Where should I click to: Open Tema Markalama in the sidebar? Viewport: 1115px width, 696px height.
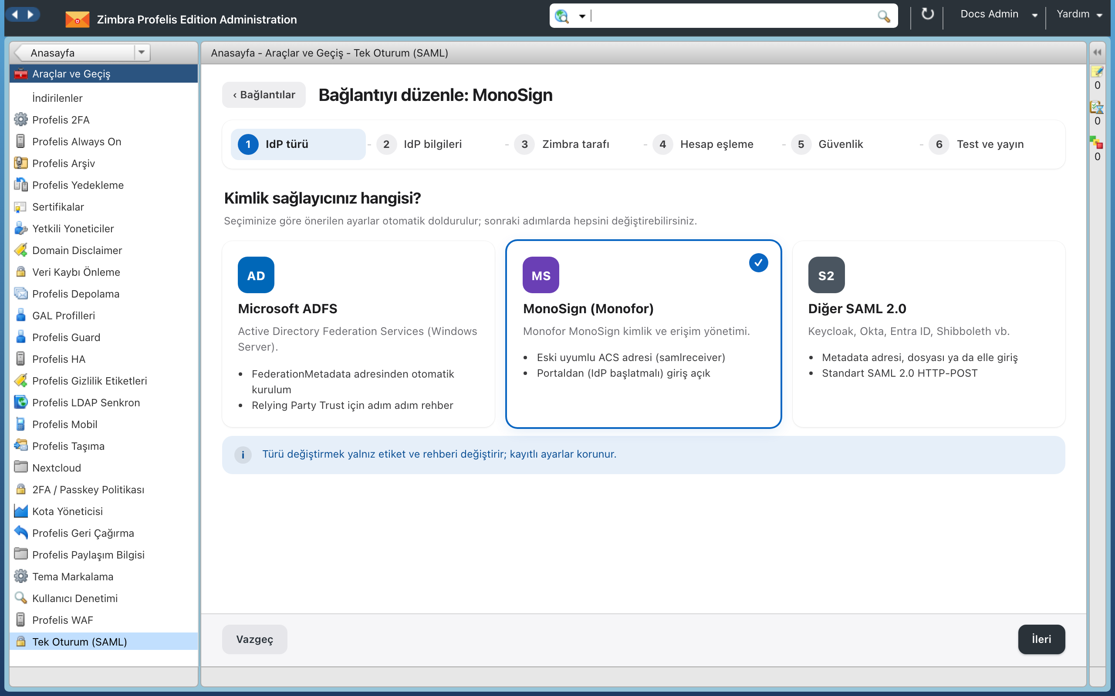pyautogui.click(x=104, y=576)
